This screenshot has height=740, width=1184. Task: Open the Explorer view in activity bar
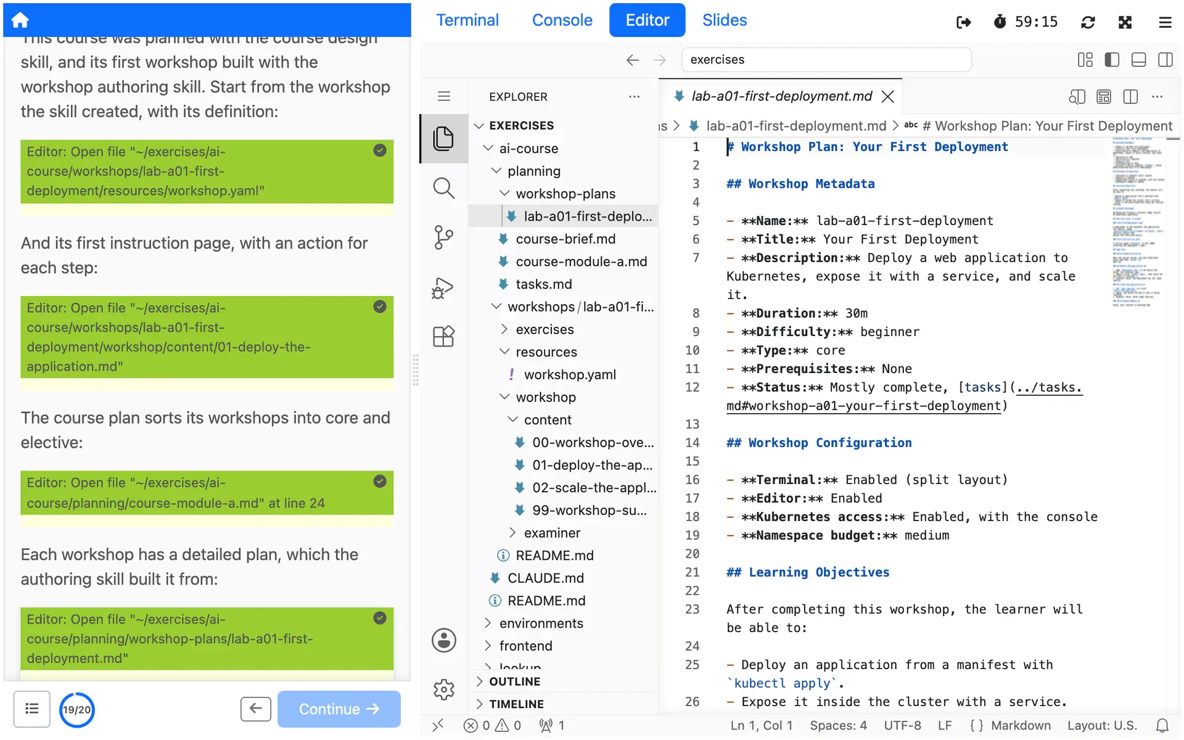[443, 138]
